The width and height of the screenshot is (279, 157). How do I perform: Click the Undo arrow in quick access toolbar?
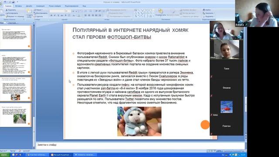pyautogui.click(x=5, y=2)
